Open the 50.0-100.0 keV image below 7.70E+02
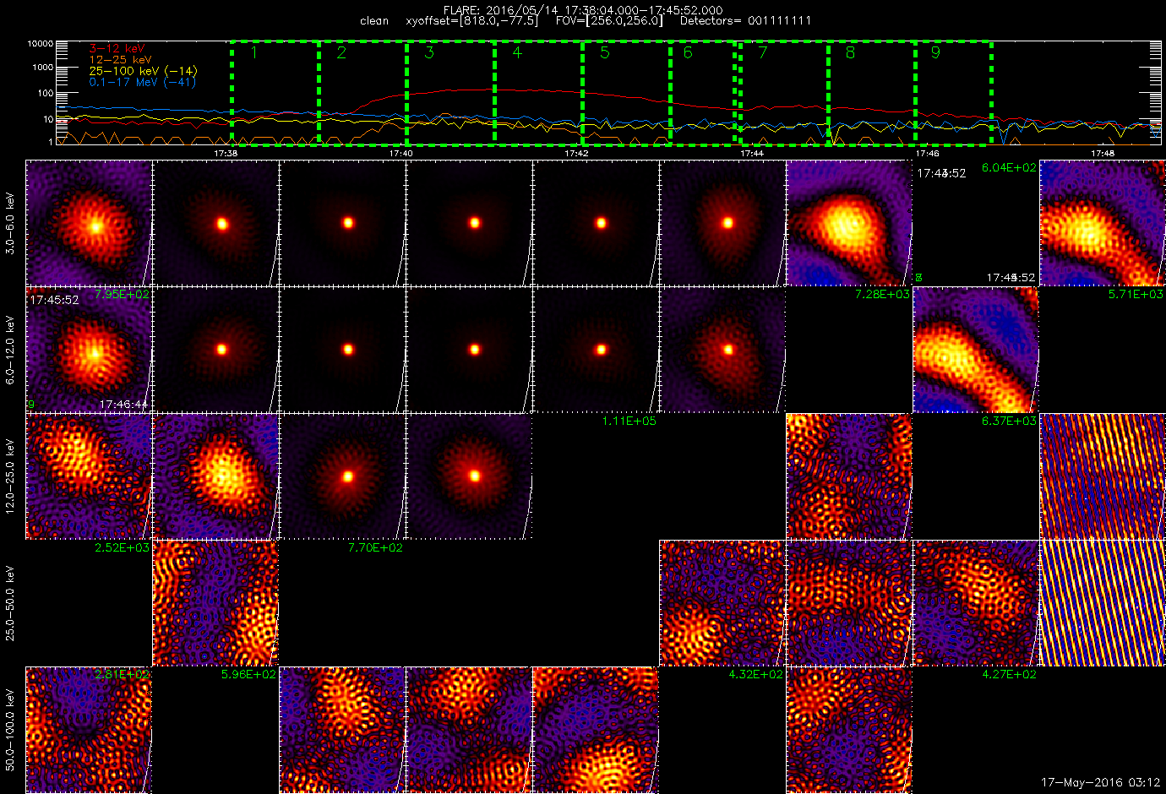Viewport: 1166px width, 794px height. click(x=342, y=730)
